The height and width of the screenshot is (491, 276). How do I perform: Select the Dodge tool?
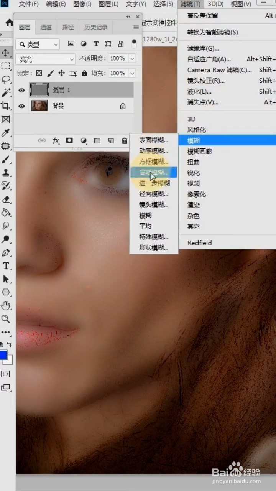5,239
